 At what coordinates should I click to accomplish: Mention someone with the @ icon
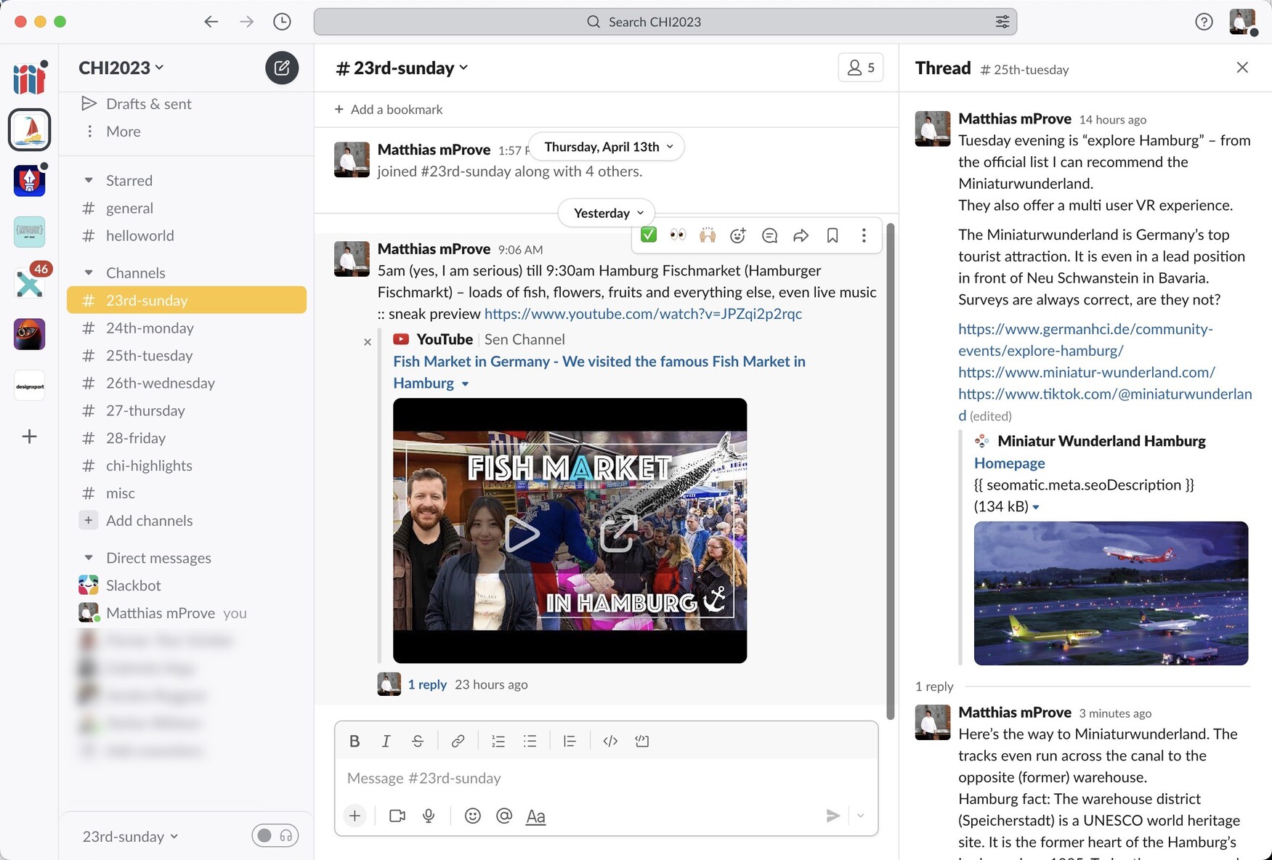[504, 816]
